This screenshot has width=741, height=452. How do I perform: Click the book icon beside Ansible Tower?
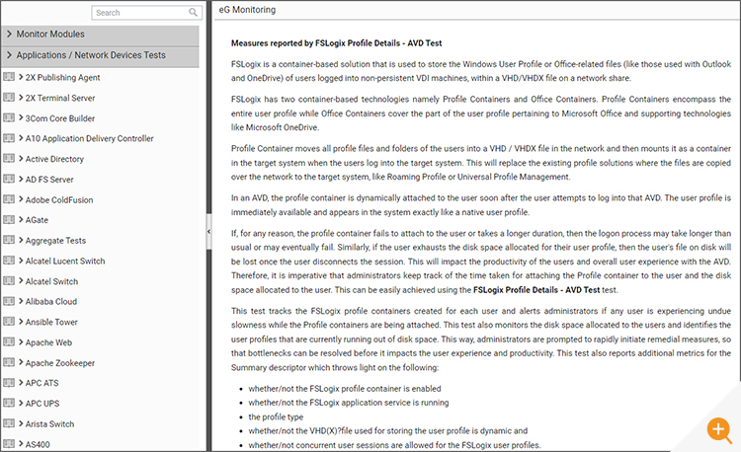pyautogui.click(x=9, y=322)
